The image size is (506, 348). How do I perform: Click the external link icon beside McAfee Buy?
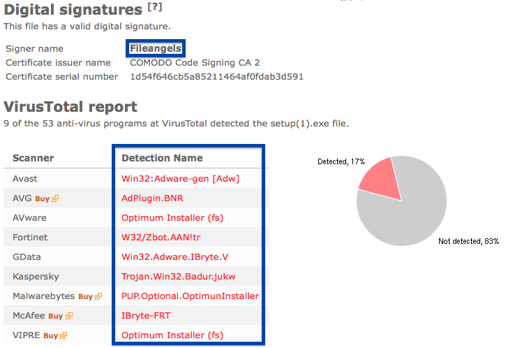pos(68,316)
